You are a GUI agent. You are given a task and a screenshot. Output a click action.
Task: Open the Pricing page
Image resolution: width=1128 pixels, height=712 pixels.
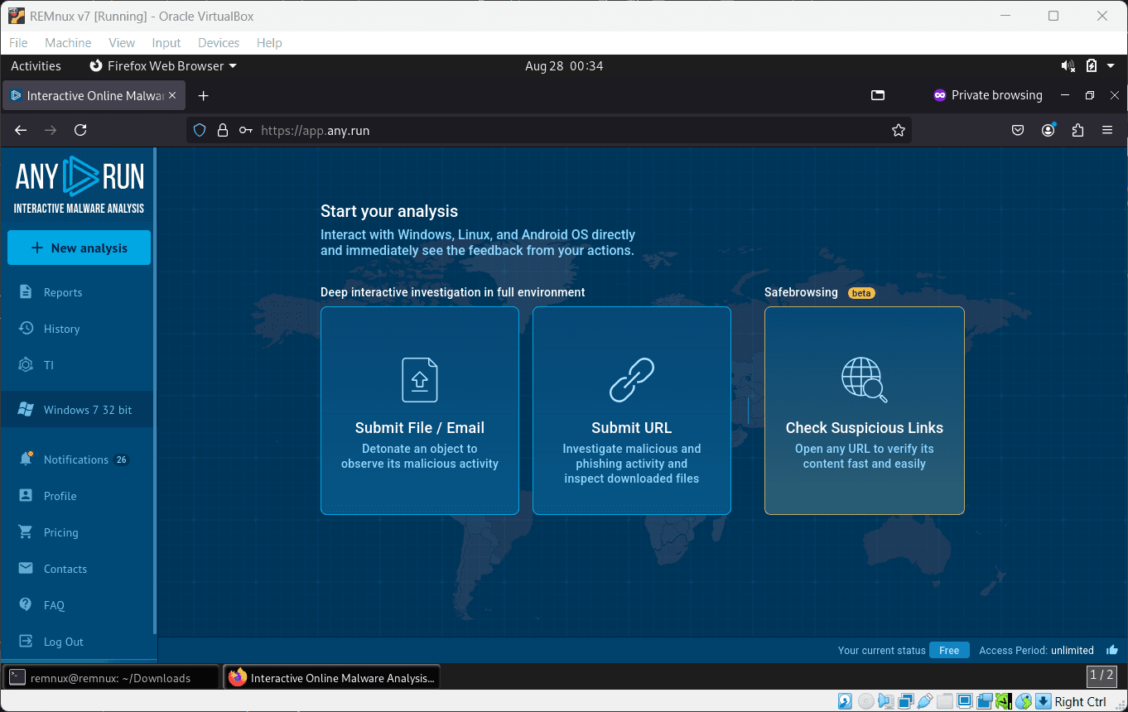pyautogui.click(x=78, y=532)
